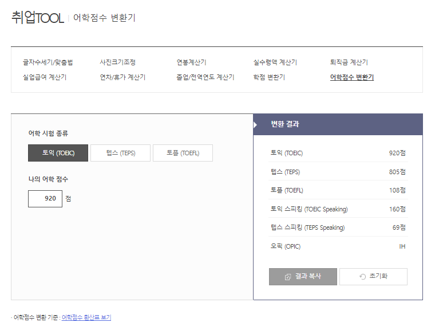Click the 어학점수 변환기 page title

click(104, 18)
